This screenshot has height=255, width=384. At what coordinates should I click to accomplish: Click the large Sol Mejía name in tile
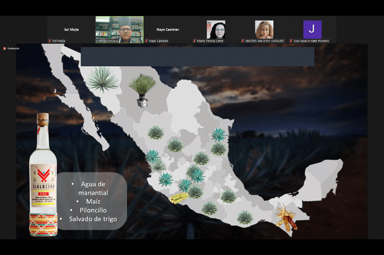coord(71,29)
